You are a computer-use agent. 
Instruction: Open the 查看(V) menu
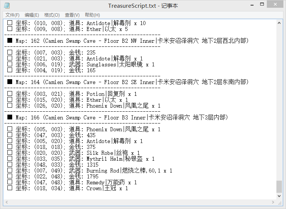[72, 15]
